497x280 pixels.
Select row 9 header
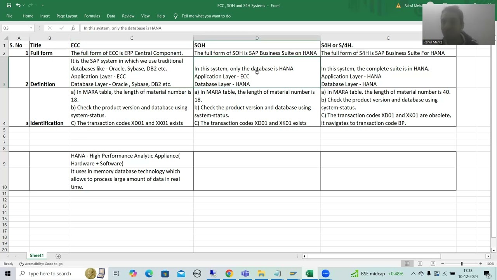4,159
